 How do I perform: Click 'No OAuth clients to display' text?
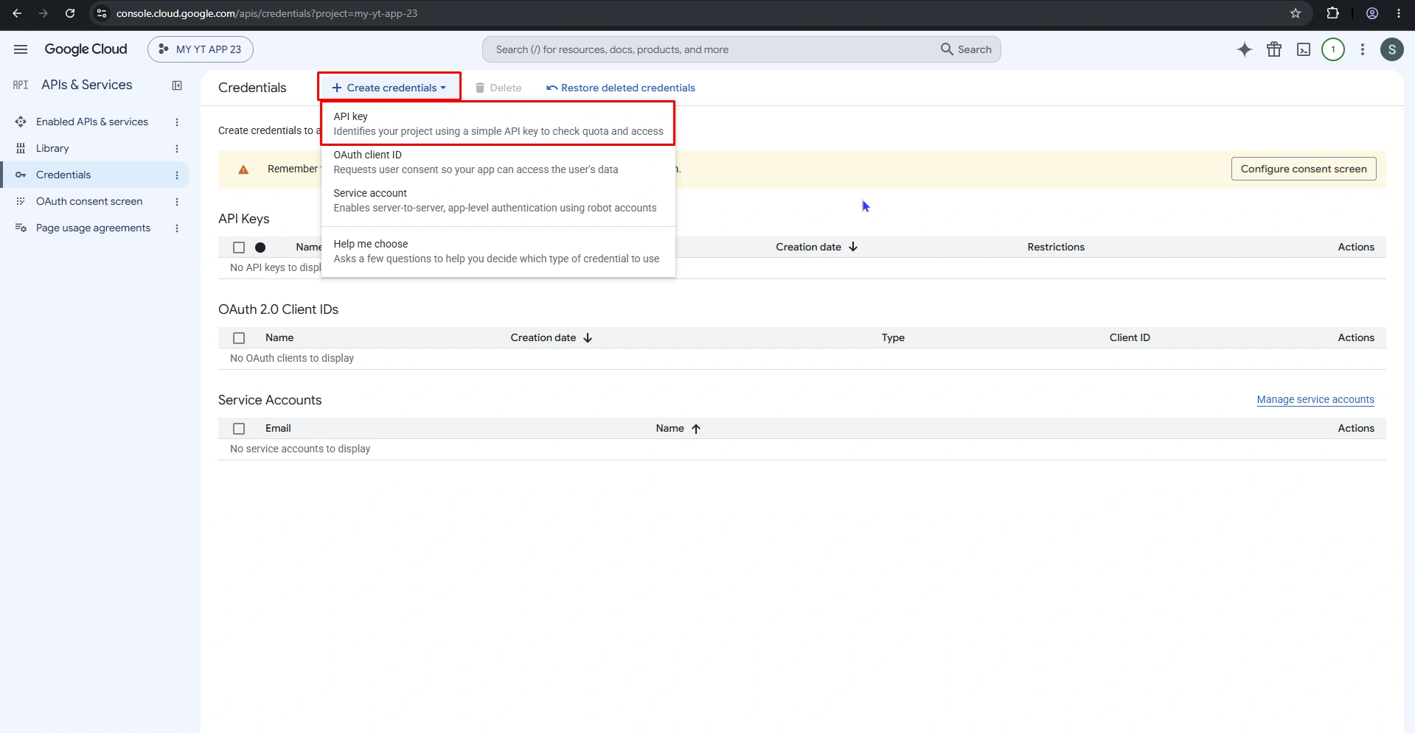pyautogui.click(x=292, y=358)
